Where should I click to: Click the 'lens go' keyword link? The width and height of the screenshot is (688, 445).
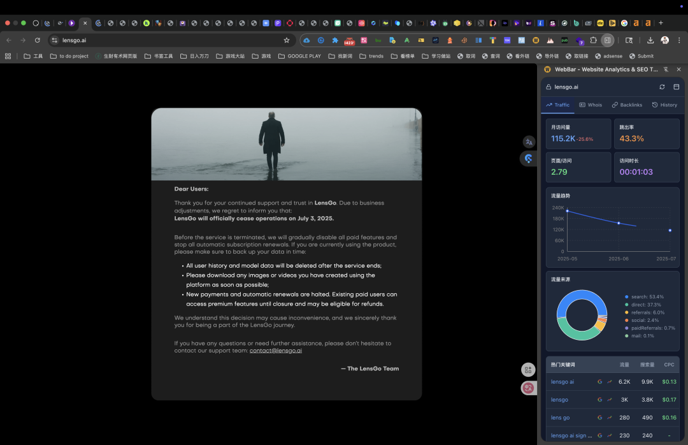[x=561, y=418]
